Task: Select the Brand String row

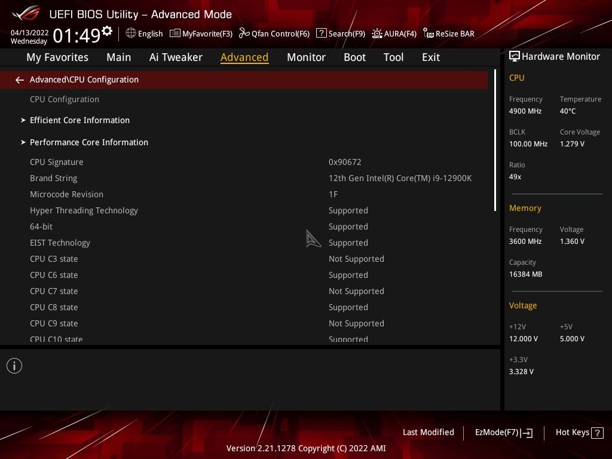Action: [244, 178]
